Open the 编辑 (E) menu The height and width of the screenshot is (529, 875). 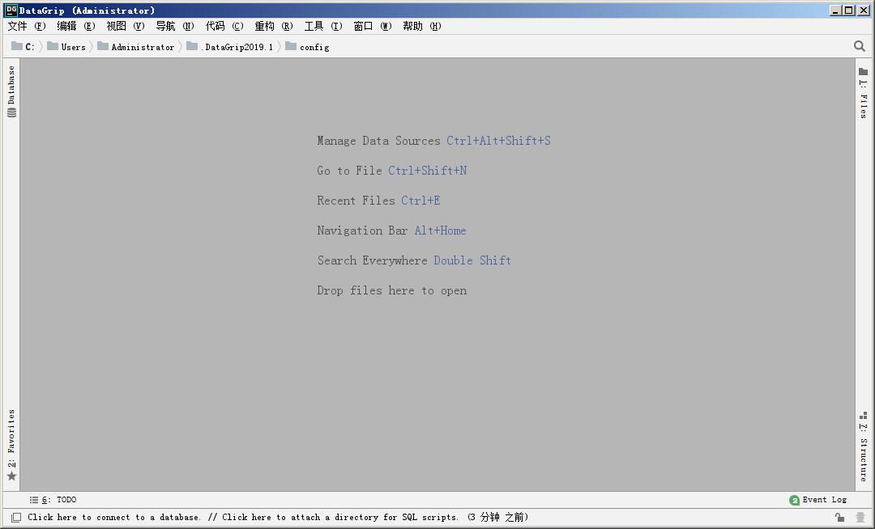point(76,26)
